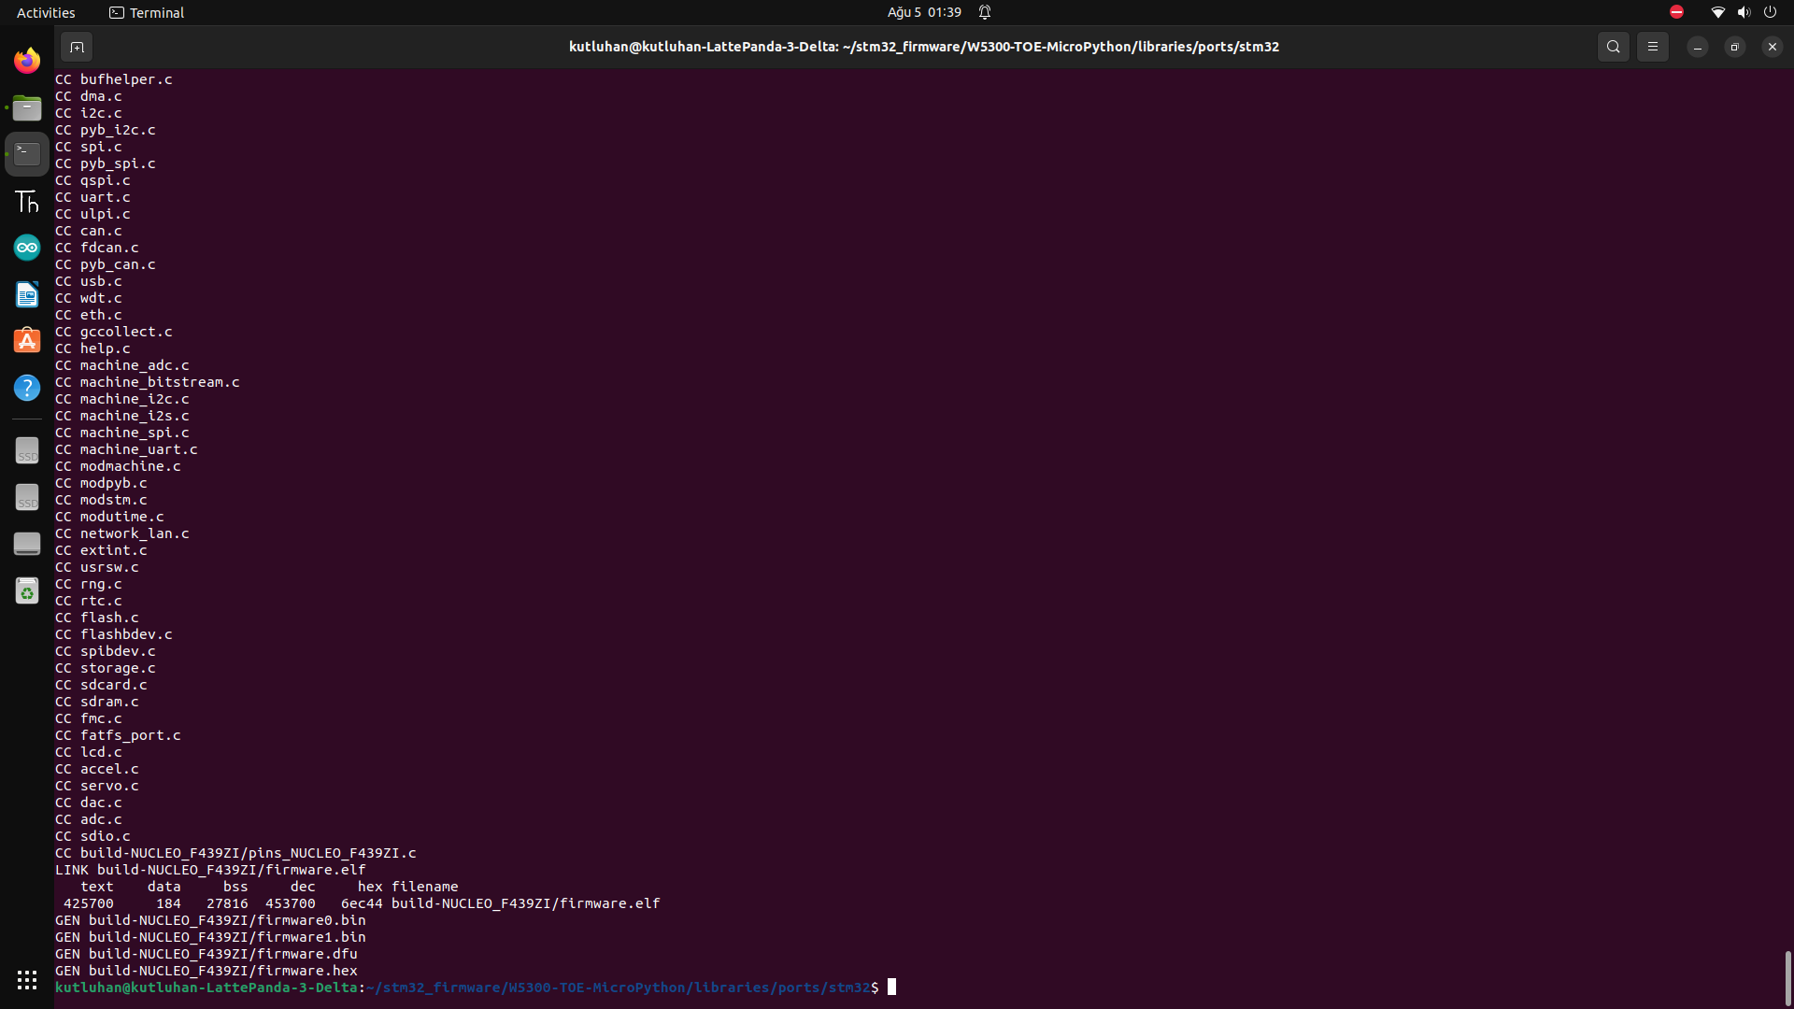Mount the first SSD drive from the dock
Screen dimensions: 1794x1009
[26, 450]
